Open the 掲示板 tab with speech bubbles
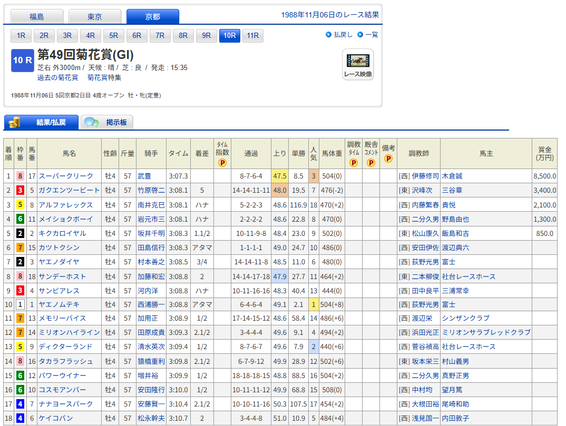 [107, 122]
